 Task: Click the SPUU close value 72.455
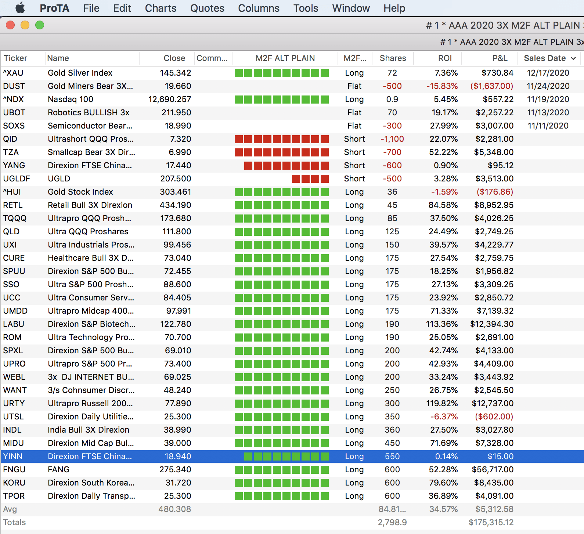[x=177, y=271]
